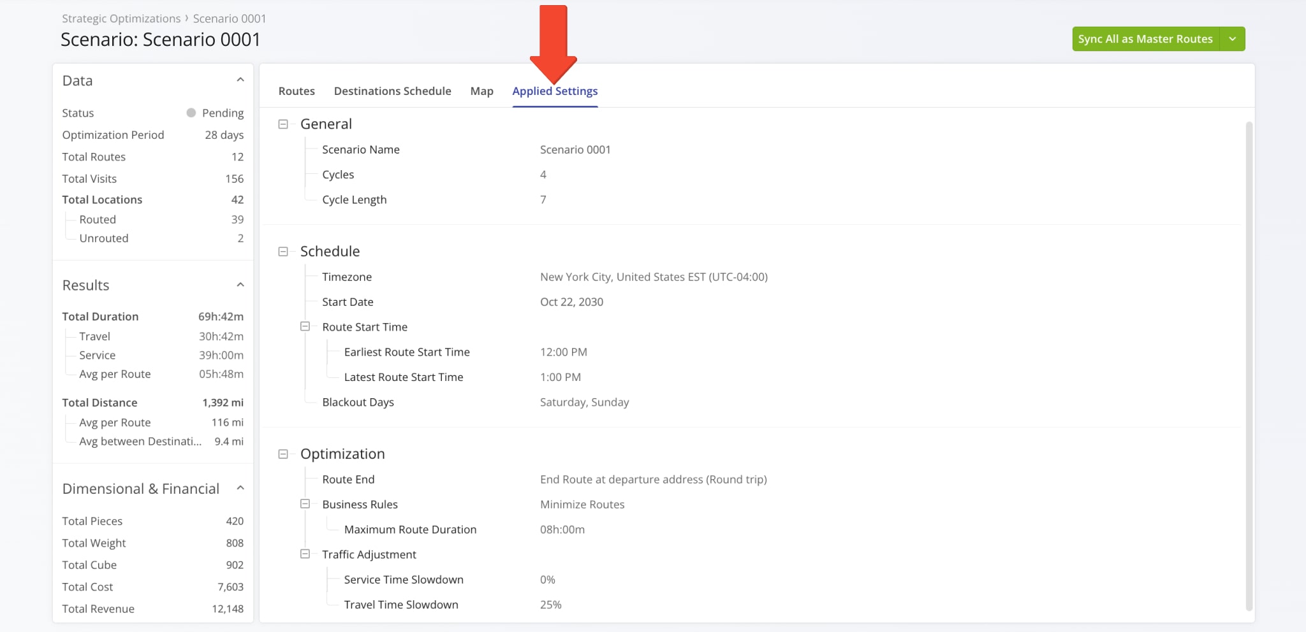Open the Sync All dropdown arrow
Image resolution: width=1306 pixels, height=632 pixels.
point(1232,39)
